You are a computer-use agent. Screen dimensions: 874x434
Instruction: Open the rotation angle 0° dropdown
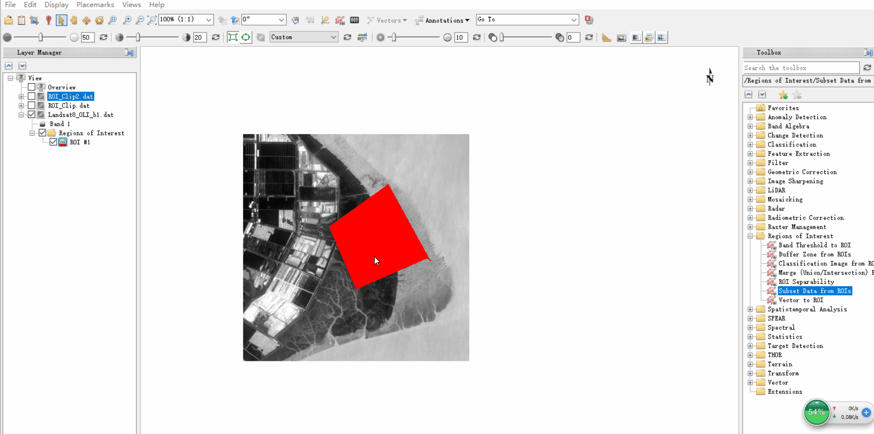coord(281,20)
